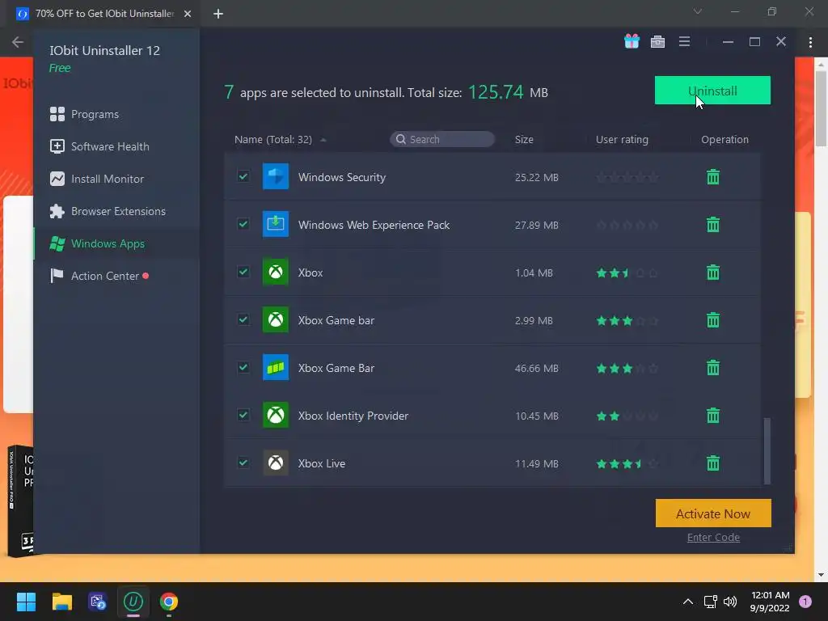Click trash icon for Xbox Identity Provider
The height and width of the screenshot is (621, 828).
tap(713, 415)
